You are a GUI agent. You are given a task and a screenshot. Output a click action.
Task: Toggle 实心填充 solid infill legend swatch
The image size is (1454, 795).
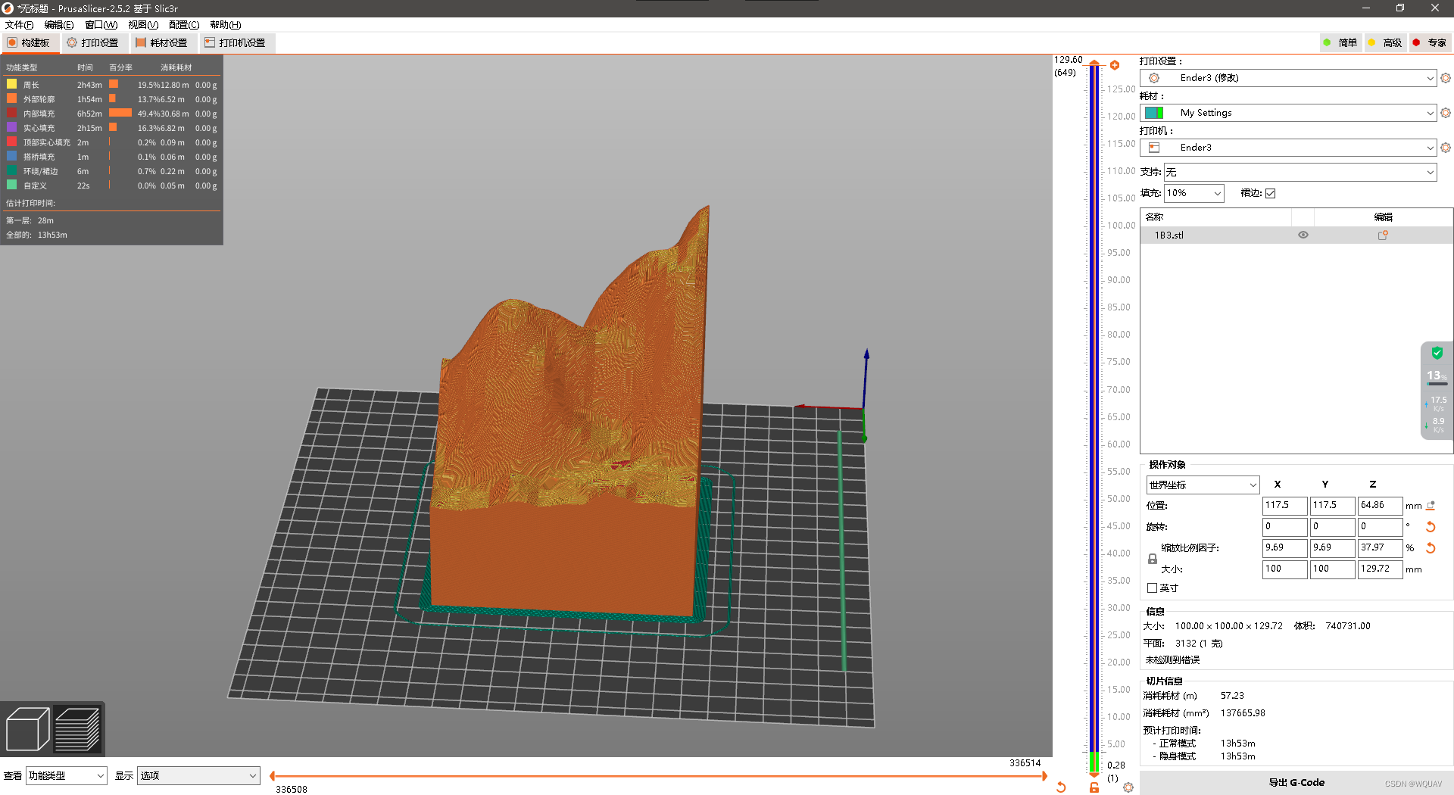(x=12, y=127)
